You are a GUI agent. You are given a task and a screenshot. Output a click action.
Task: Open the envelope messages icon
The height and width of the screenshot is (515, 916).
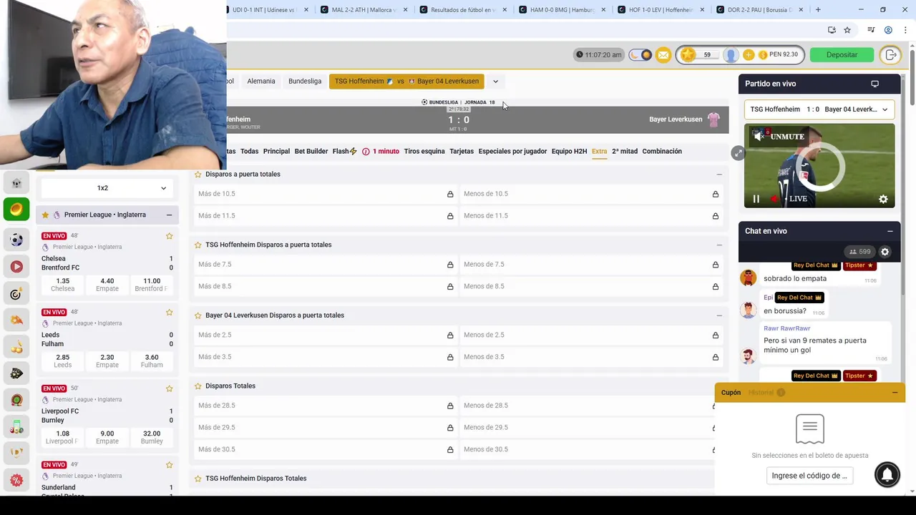coord(663,55)
